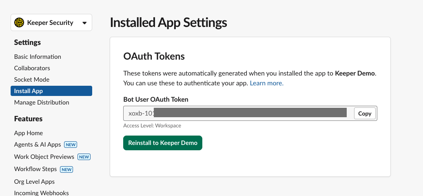Open Workflow Steps feature

[35, 169]
